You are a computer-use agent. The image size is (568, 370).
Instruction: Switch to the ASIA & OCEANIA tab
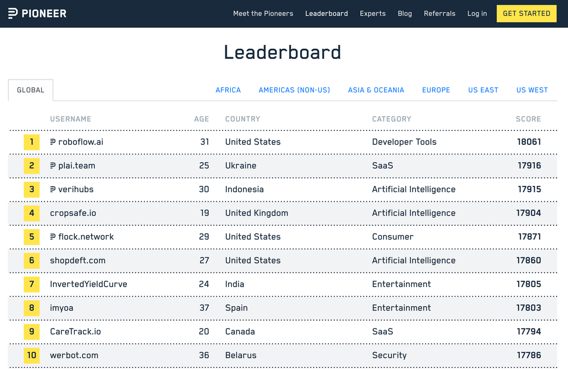click(x=376, y=90)
